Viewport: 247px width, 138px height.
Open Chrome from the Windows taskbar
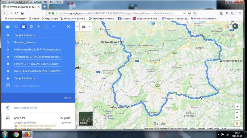[16, 134]
